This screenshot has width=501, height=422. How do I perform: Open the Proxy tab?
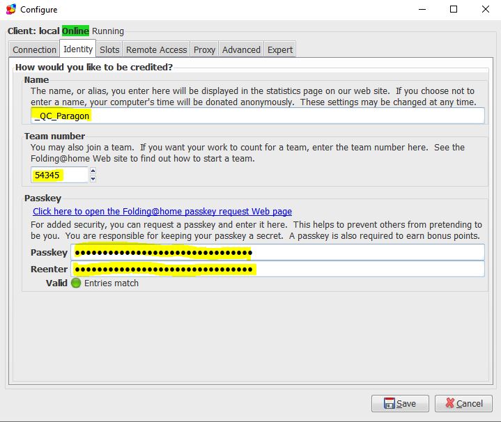point(205,49)
